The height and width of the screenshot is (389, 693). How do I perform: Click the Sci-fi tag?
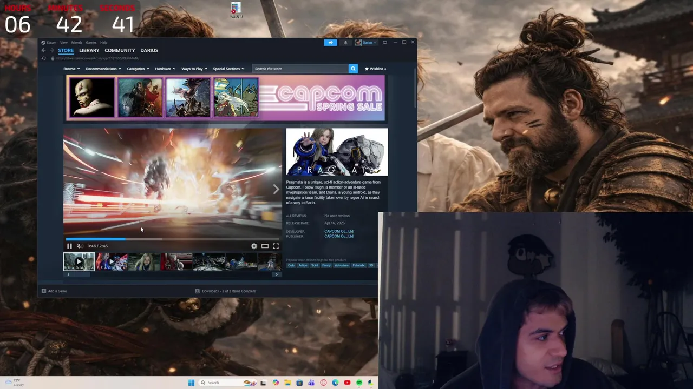coord(315,265)
